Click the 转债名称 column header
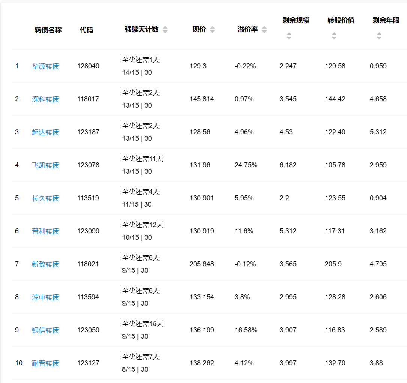 48,30
